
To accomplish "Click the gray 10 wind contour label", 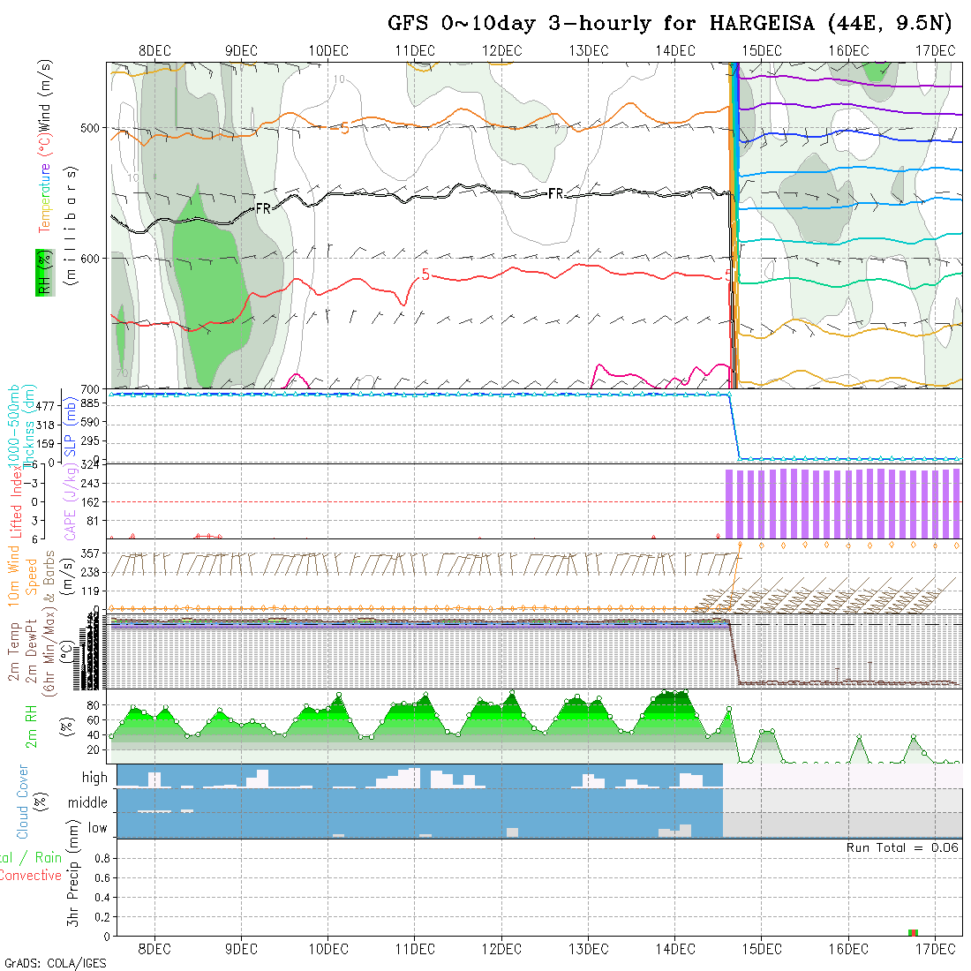I will [x=339, y=80].
